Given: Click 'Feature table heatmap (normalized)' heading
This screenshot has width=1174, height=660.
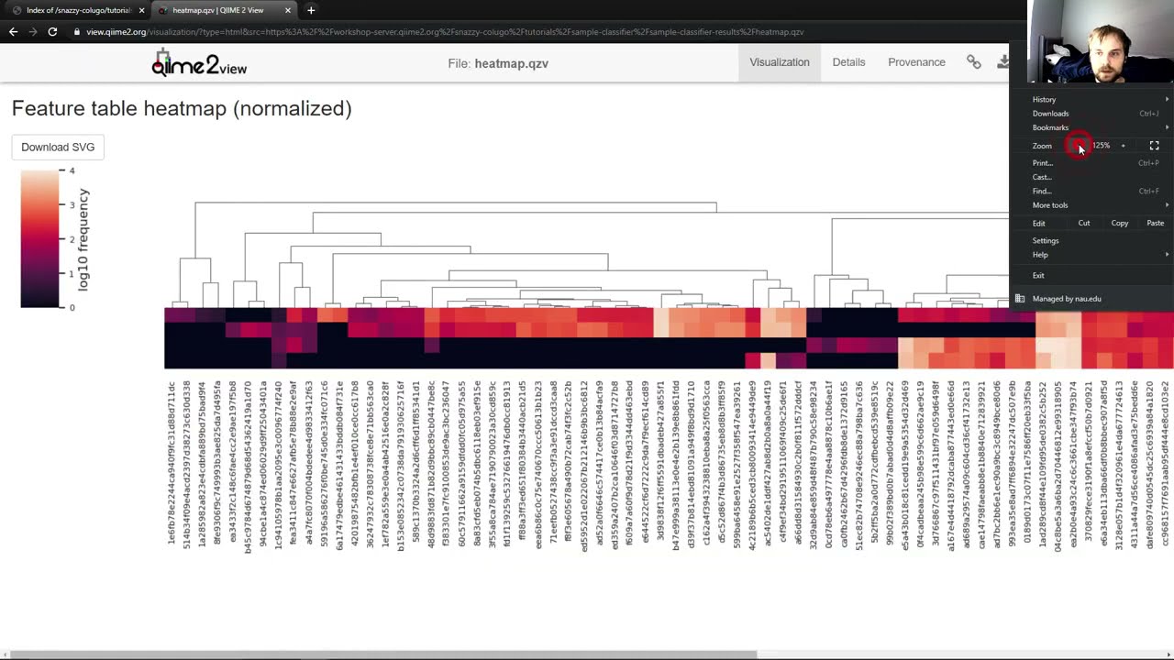Looking at the screenshot, I should [x=182, y=108].
